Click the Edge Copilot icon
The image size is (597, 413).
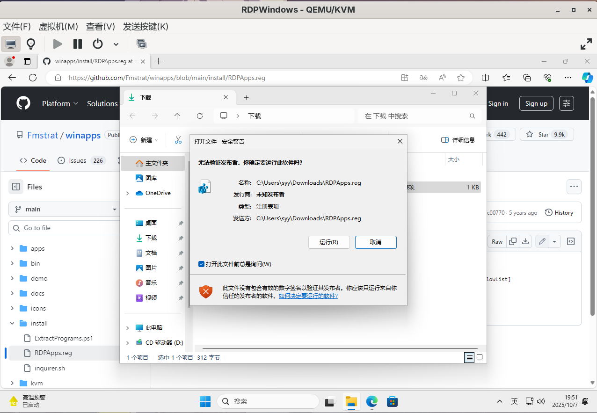tap(587, 78)
